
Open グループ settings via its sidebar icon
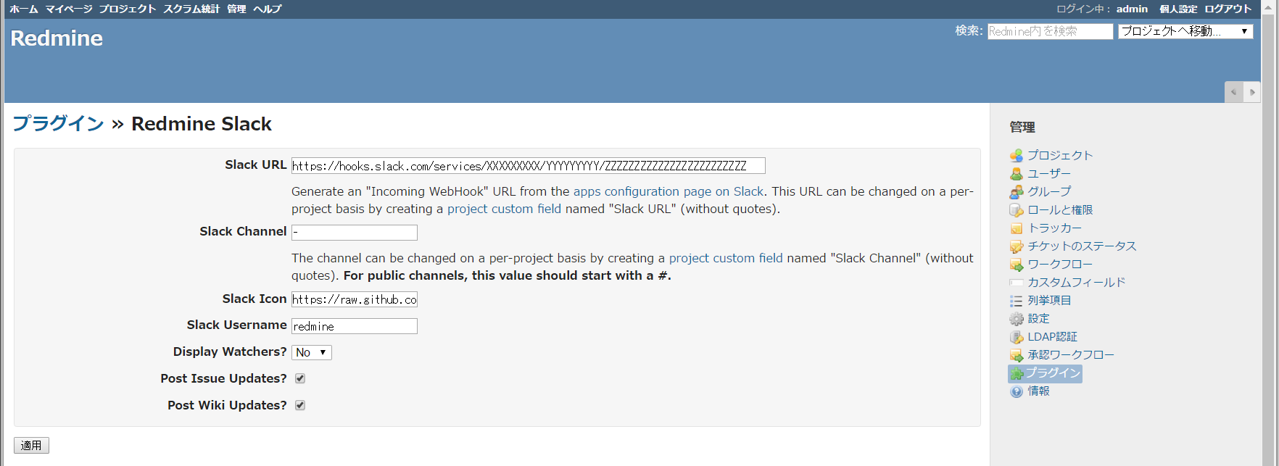(1017, 191)
